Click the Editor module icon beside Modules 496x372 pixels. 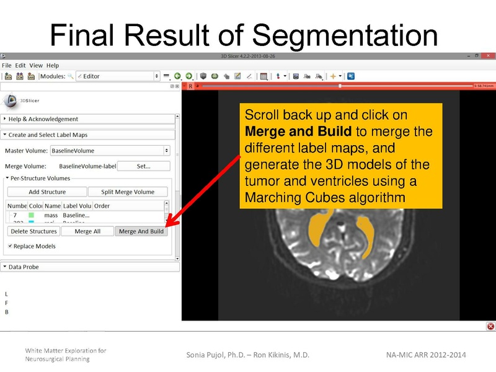pyautogui.click(x=80, y=76)
